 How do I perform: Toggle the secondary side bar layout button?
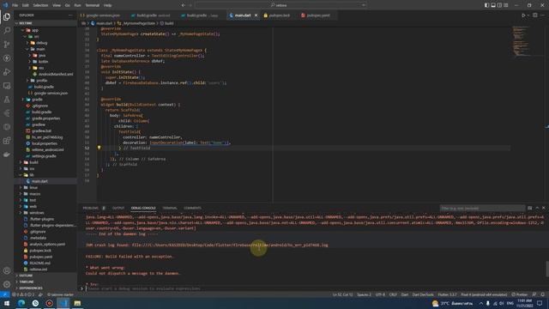click(x=499, y=5)
